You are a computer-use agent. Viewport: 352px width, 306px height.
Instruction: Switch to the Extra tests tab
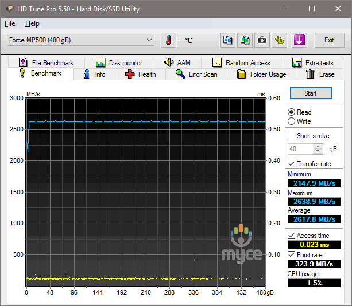point(312,62)
